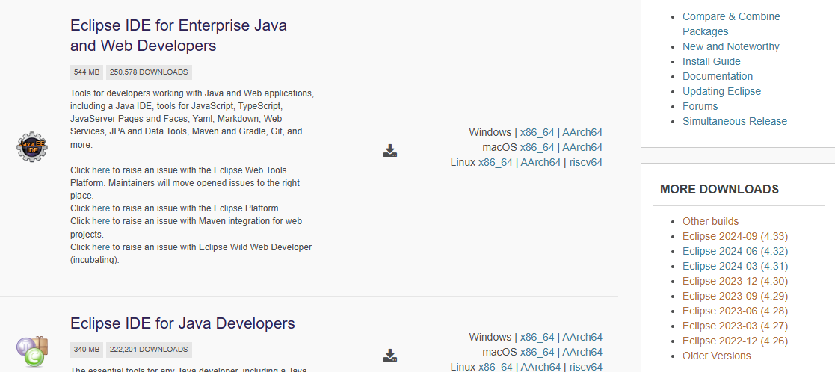The image size is (835, 372).
Task: Open Eclipse 2023-09 (4.29) link
Action: [735, 295]
